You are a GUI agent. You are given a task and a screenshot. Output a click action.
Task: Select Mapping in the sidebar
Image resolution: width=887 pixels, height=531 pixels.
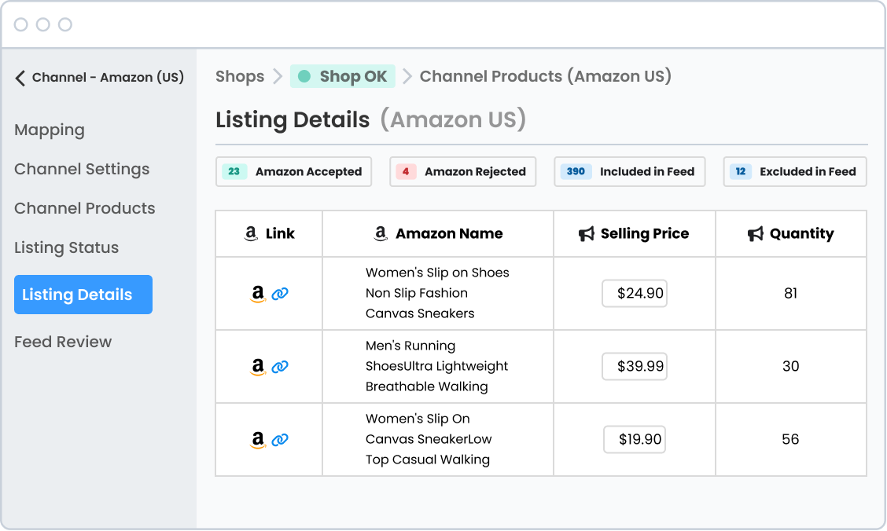(x=50, y=130)
